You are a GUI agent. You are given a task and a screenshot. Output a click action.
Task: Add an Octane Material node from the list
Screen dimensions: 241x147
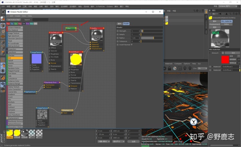click(x=14, y=27)
